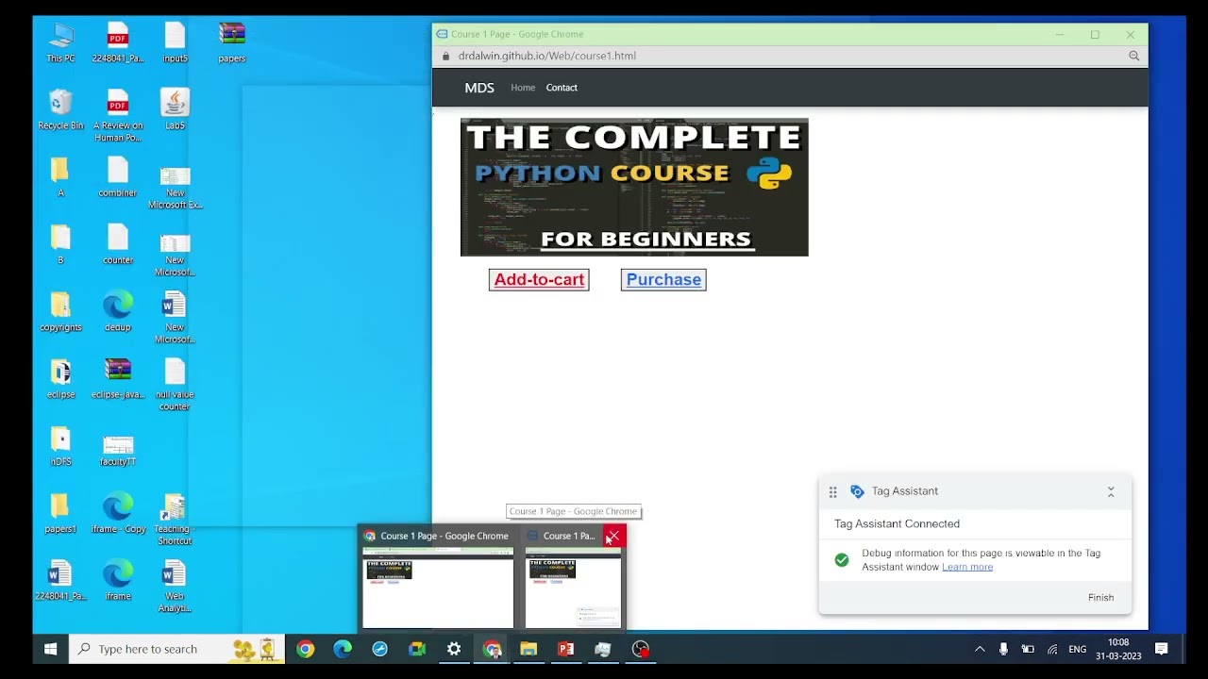Click the microphone icon in system tray
Viewport: 1208px width, 679px height.
coord(1003,649)
